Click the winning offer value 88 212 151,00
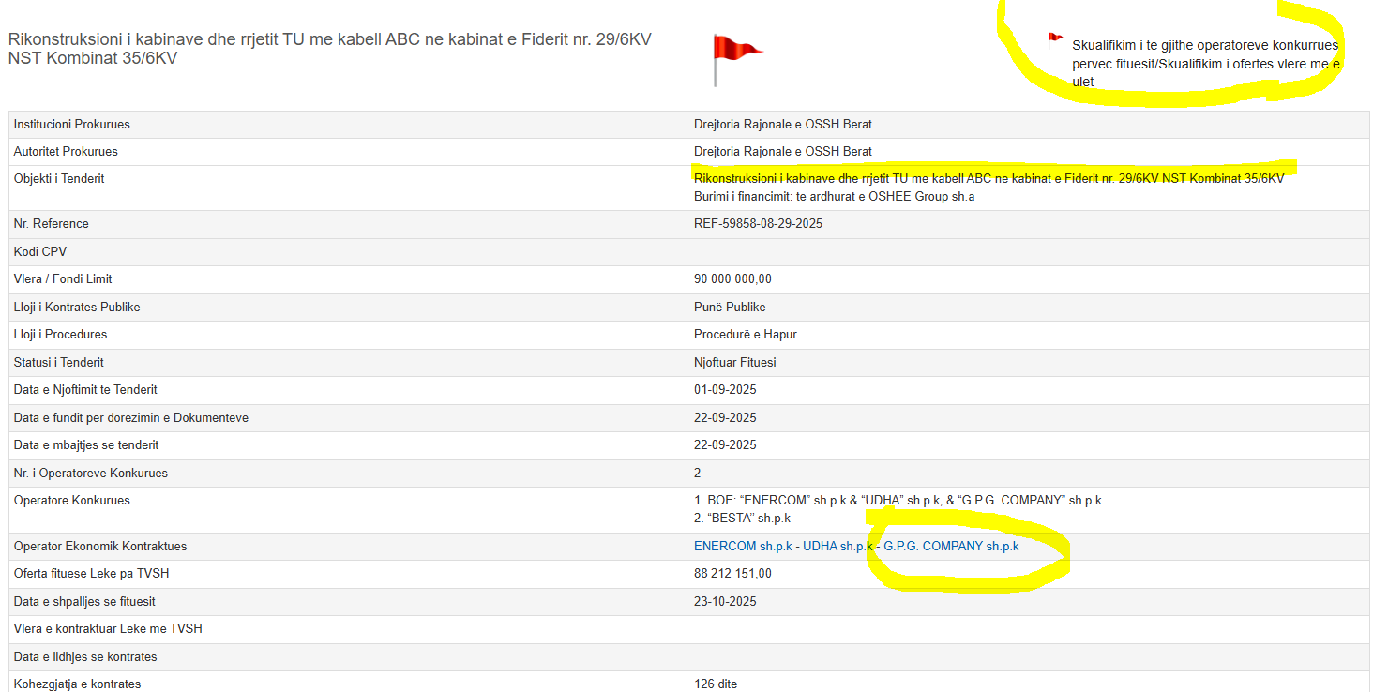 pos(732,574)
